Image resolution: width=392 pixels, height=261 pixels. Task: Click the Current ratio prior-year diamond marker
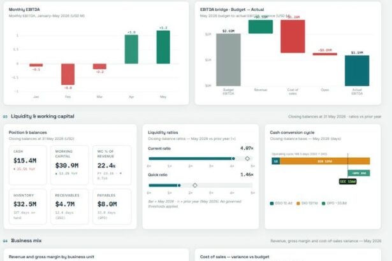tap(247, 159)
